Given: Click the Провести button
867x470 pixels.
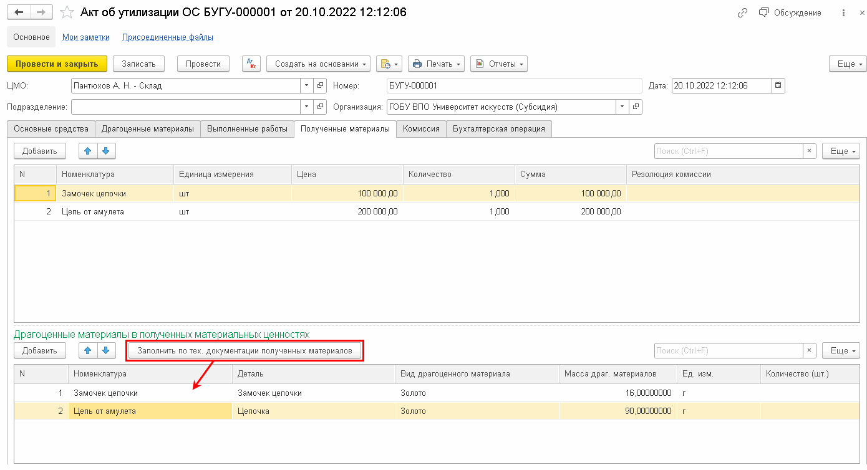Looking at the screenshot, I should click(x=203, y=64).
